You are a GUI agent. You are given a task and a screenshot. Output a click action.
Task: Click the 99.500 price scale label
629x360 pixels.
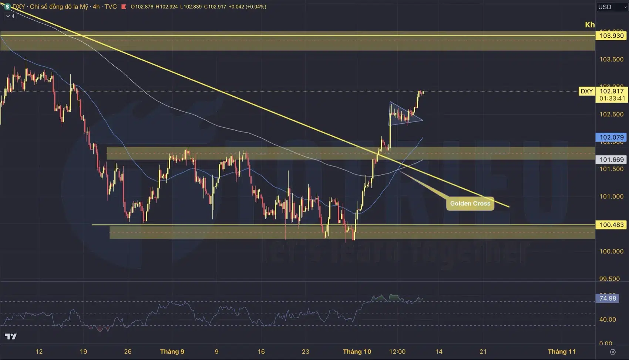(x=609, y=279)
